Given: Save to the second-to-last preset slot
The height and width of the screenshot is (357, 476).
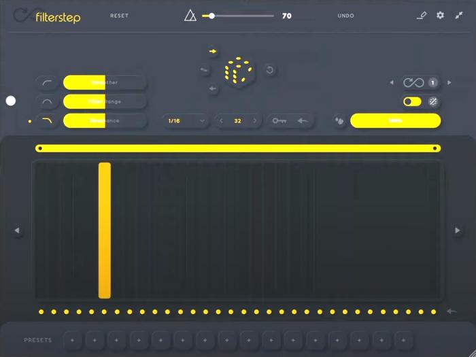Looking at the screenshot, I should coord(381,340).
